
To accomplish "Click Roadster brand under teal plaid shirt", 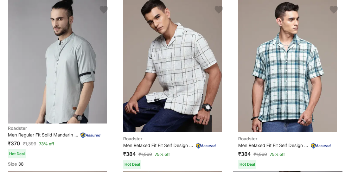I will [x=248, y=139].
